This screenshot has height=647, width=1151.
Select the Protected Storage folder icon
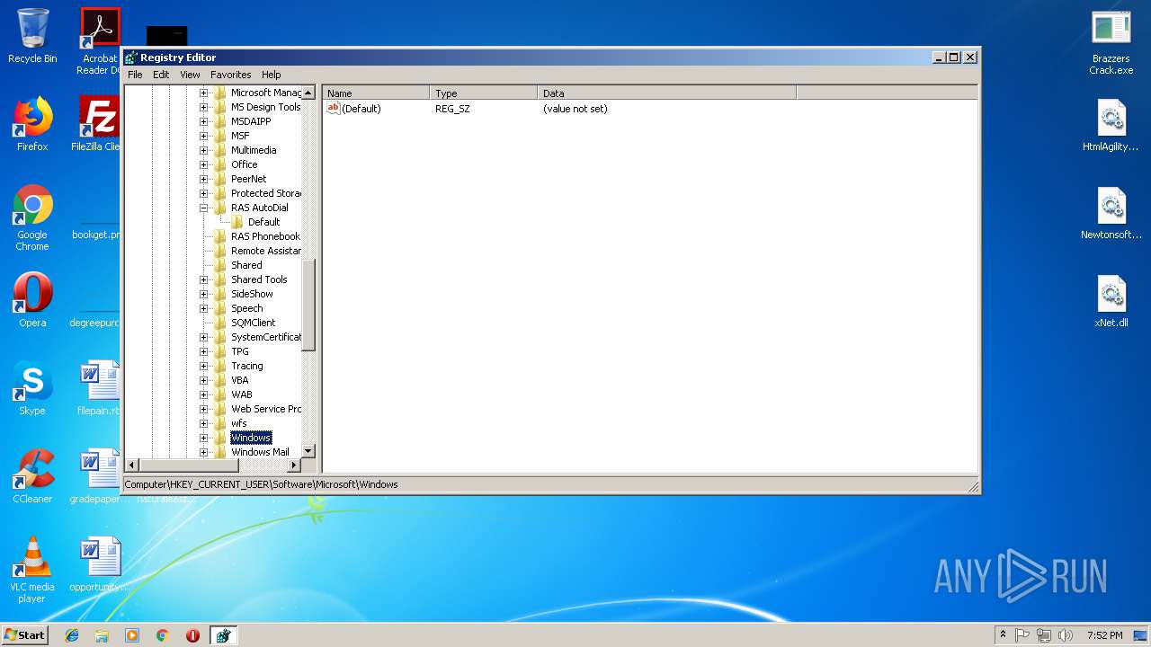220,193
